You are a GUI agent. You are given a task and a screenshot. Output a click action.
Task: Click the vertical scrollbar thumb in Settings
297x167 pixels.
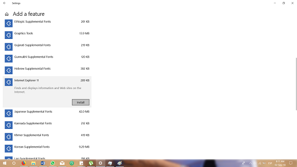(x=296, y=84)
